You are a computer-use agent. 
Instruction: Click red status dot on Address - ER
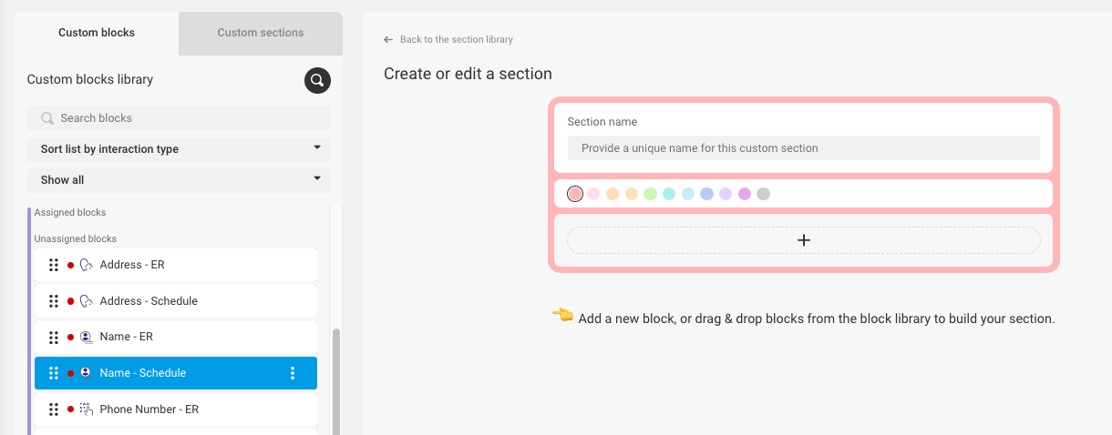[70, 265]
